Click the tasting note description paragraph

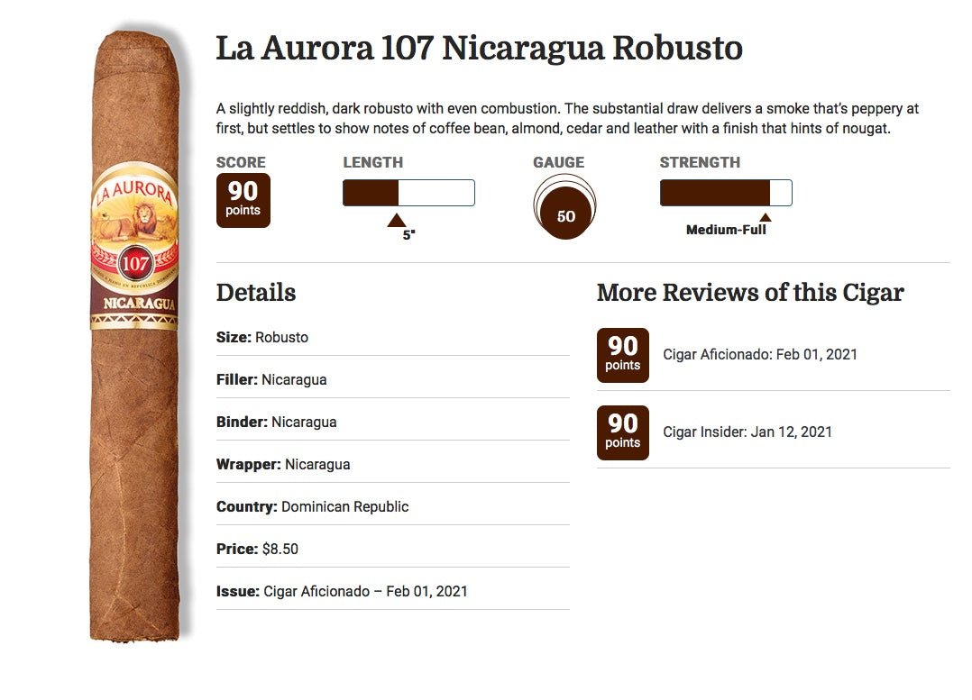tap(567, 118)
